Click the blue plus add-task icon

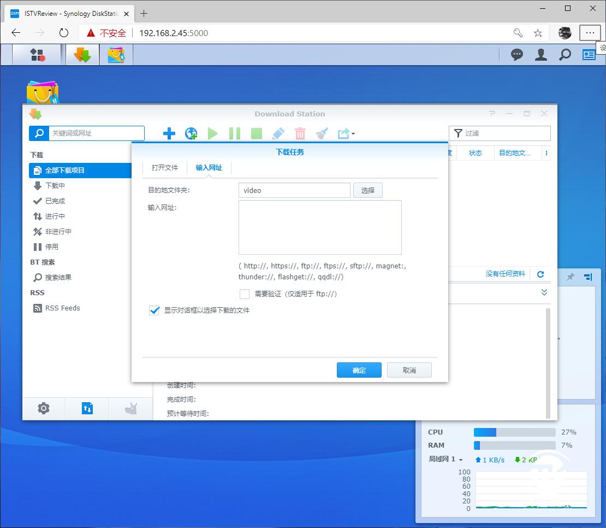pyautogui.click(x=169, y=133)
